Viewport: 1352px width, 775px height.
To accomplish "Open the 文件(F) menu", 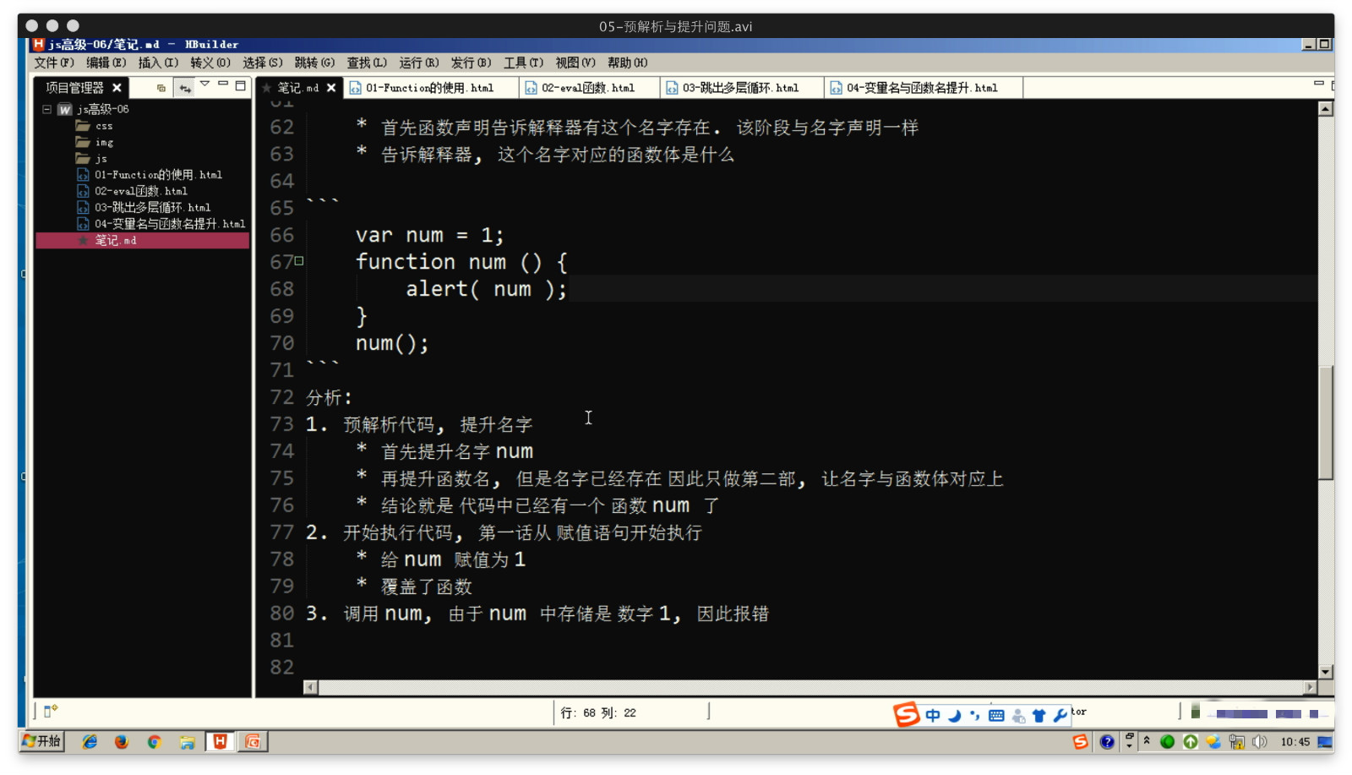I will [54, 63].
